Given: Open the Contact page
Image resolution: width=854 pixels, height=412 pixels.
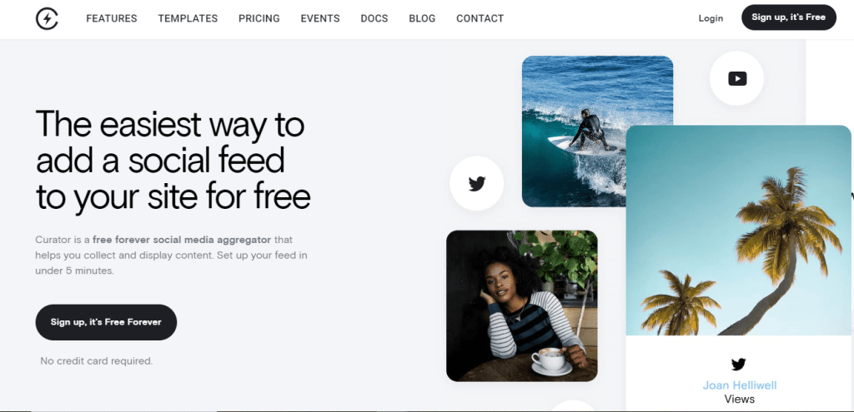Looking at the screenshot, I should tap(480, 18).
